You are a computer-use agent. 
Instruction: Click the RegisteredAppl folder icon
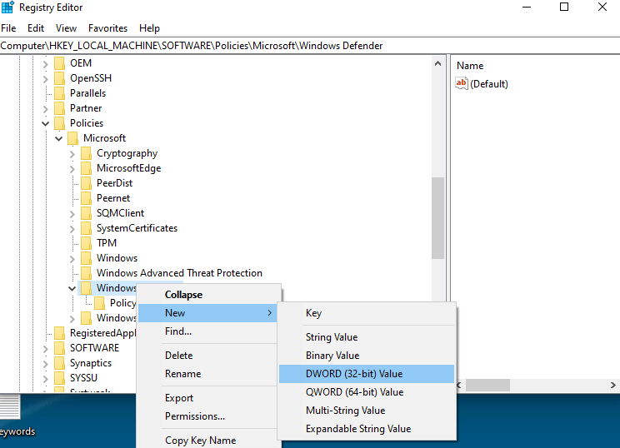pos(59,333)
